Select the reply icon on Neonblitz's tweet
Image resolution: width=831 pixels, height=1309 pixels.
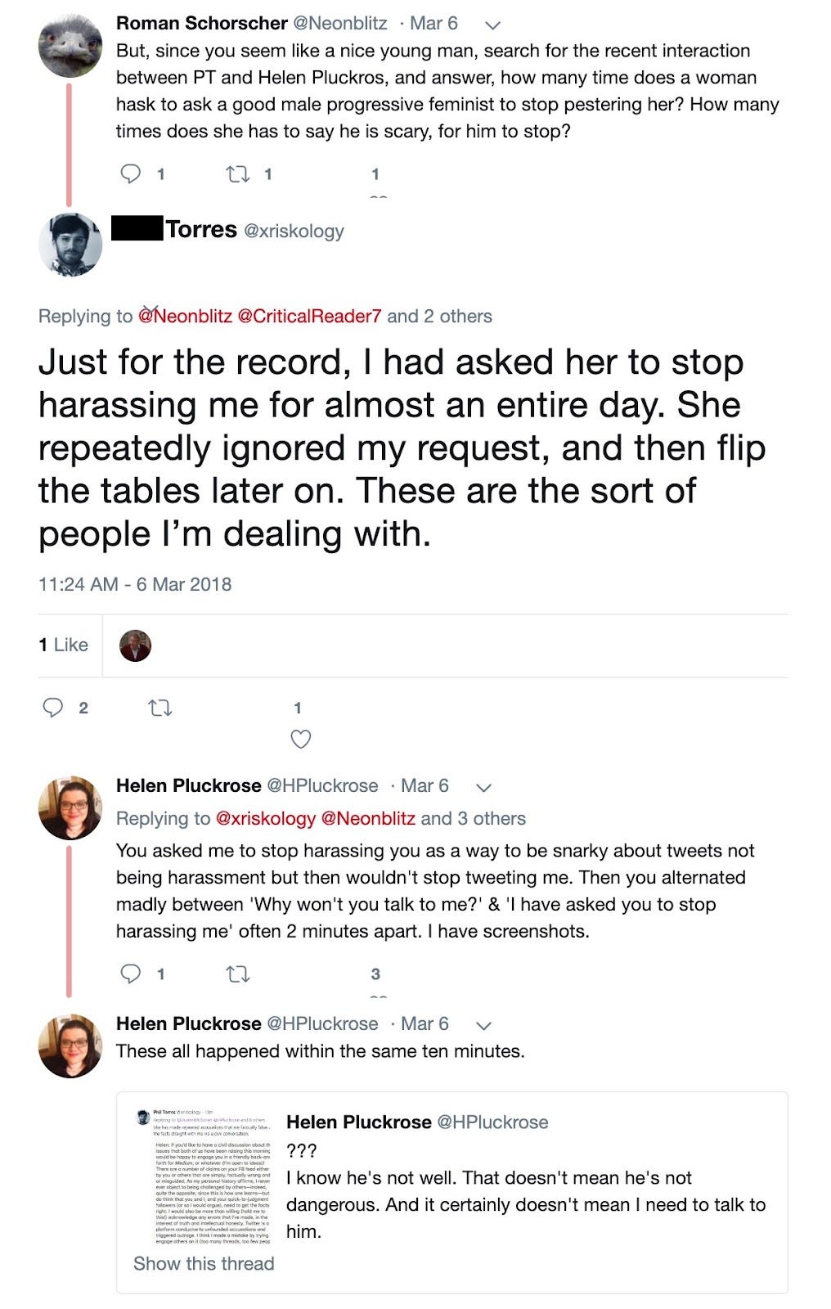pyautogui.click(x=132, y=172)
